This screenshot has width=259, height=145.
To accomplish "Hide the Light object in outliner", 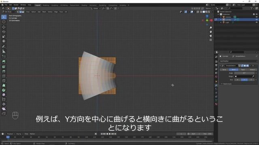I will coord(257,23).
